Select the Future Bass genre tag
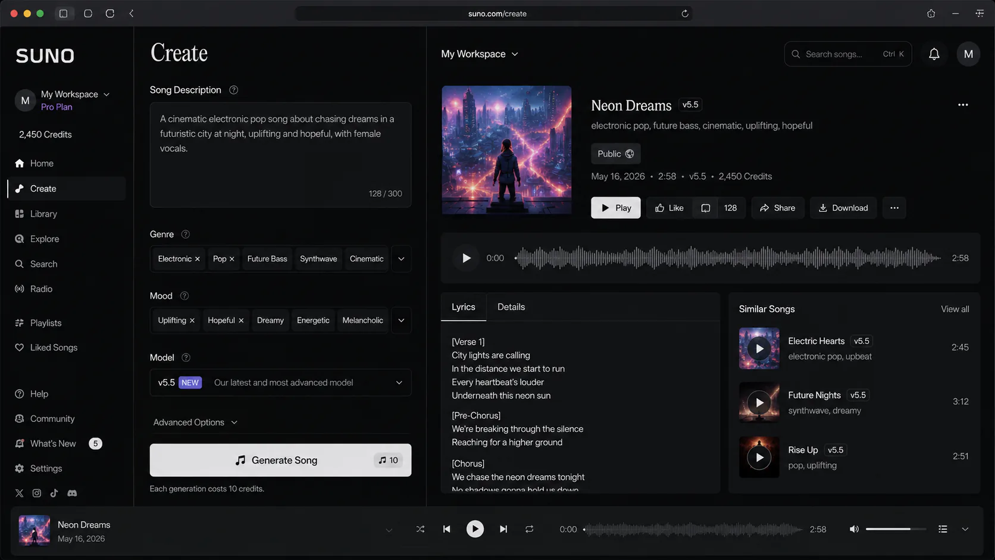The height and width of the screenshot is (560, 995). tap(267, 259)
